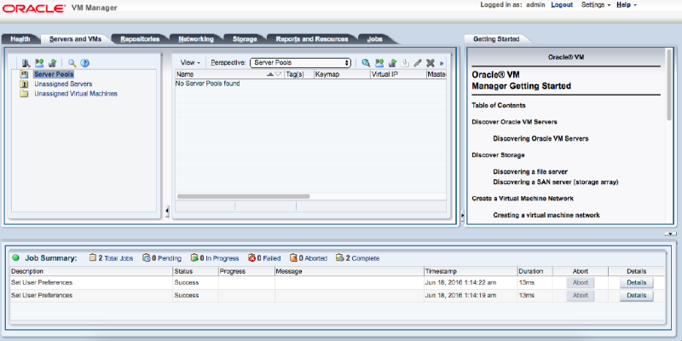Open the Networking tab

196,38
